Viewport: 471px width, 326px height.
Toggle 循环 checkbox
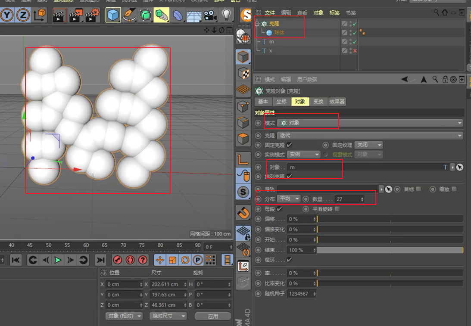point(289,260)
